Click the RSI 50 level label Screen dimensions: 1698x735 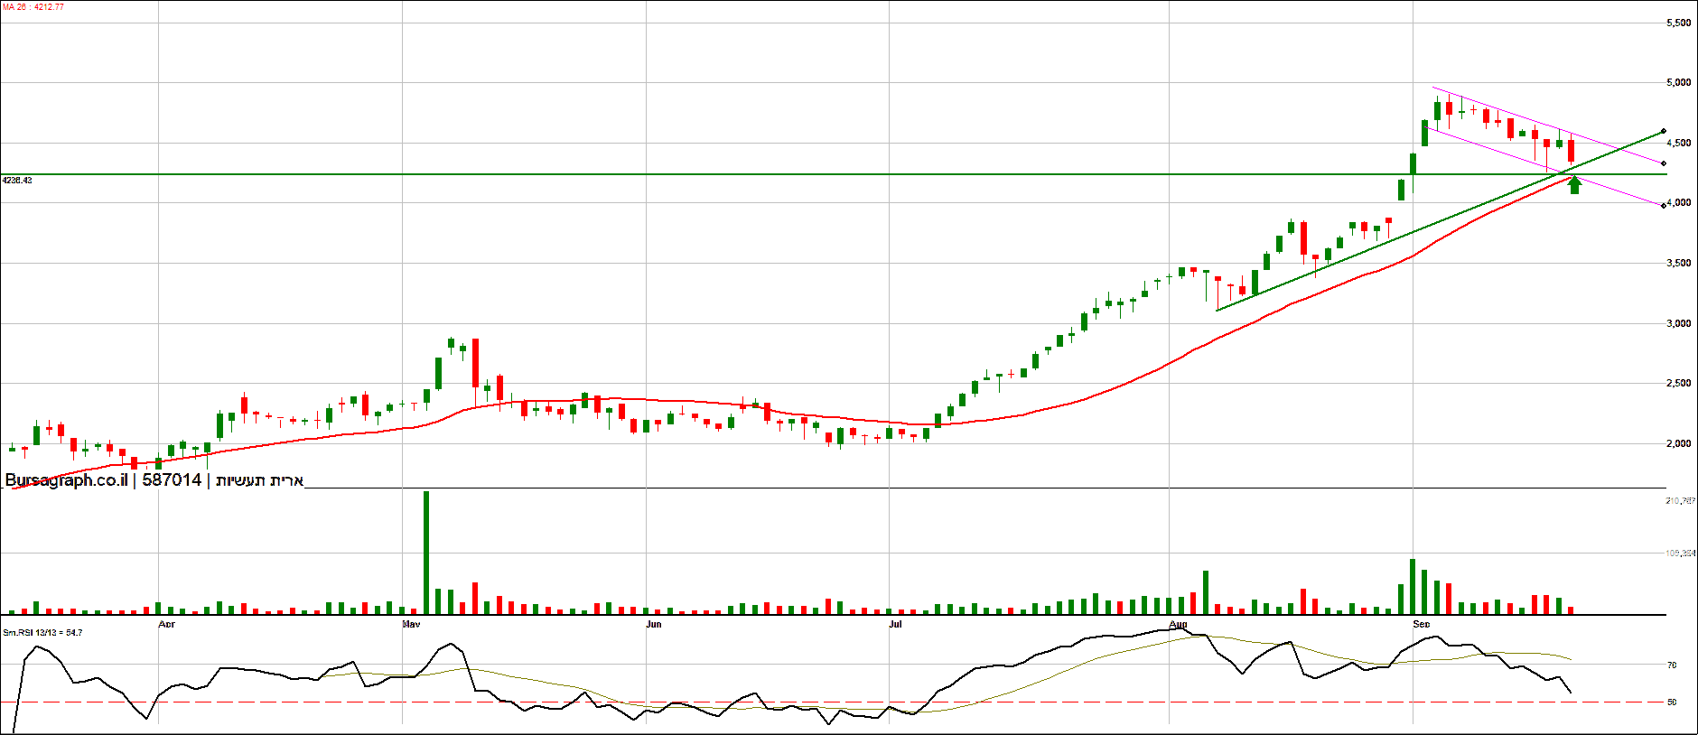pos(1672,702)
